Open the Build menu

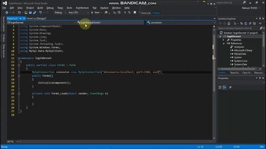[40, 8]
